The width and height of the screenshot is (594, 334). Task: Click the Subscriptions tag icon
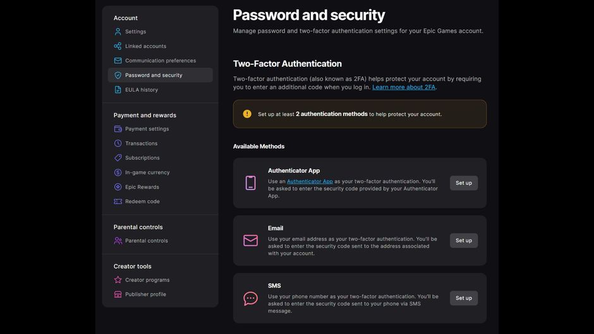click(118, 158)
